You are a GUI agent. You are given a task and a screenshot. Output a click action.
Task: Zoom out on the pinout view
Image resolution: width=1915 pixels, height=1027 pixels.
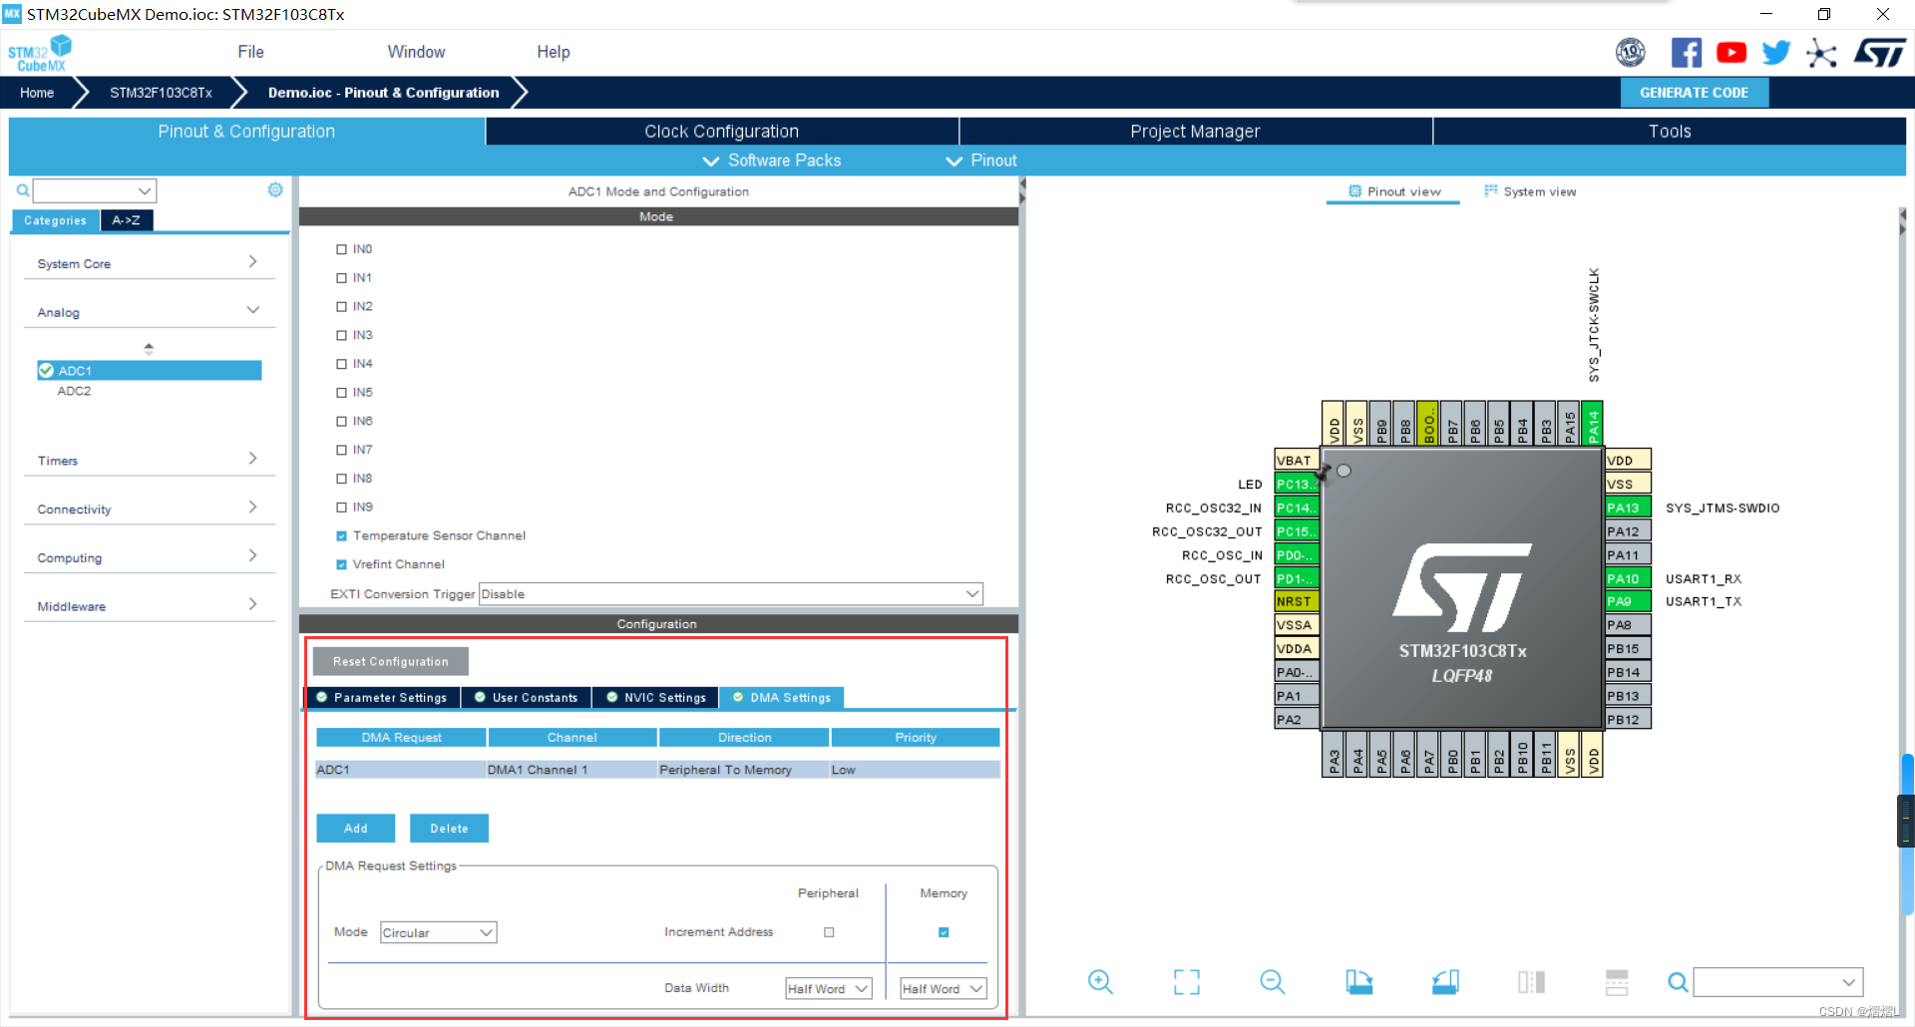(x=1273, y=982)
